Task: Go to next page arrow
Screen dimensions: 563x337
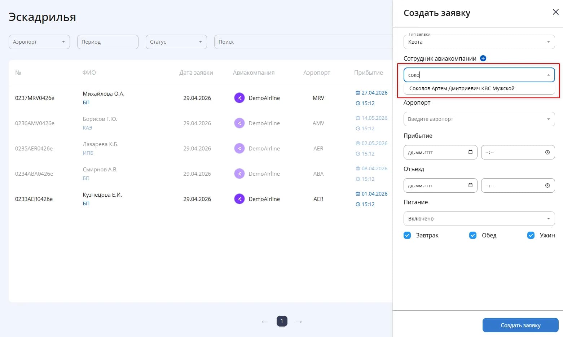Action: pos(299,321)
